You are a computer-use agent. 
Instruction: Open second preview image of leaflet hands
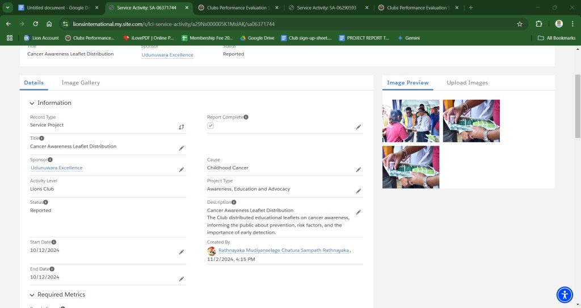coord(471,121)
